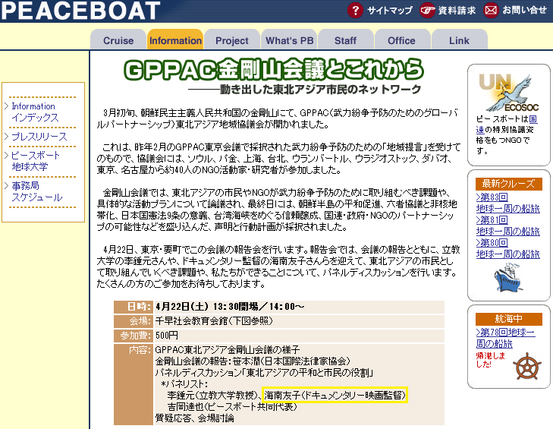Open the 第80回 地球一周の船旅 link
The image size is (553, 429).
click(507, 248)
